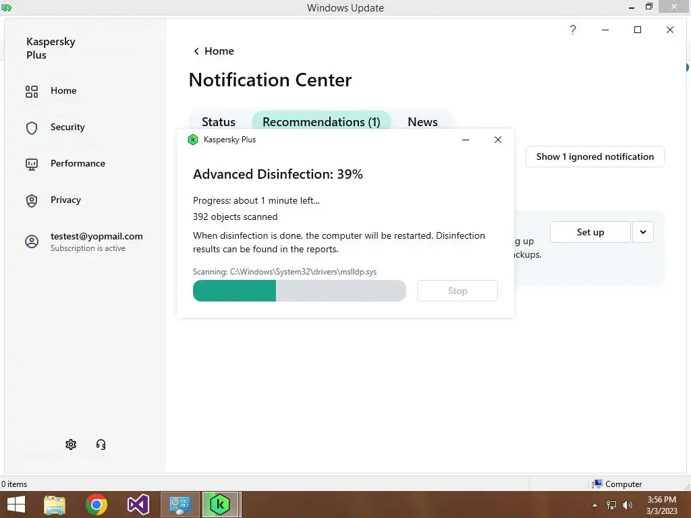Open Kaspersky settings gear

coord(71,444)
